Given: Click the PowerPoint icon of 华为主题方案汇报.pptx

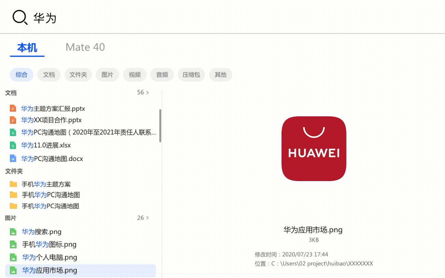Looking at the screenshot, I should click(x=13, y=109).
